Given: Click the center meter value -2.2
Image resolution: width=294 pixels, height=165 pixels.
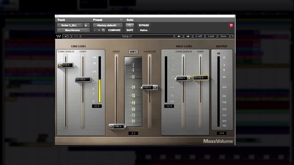Looking at the screenshot, I should point(133,133).
